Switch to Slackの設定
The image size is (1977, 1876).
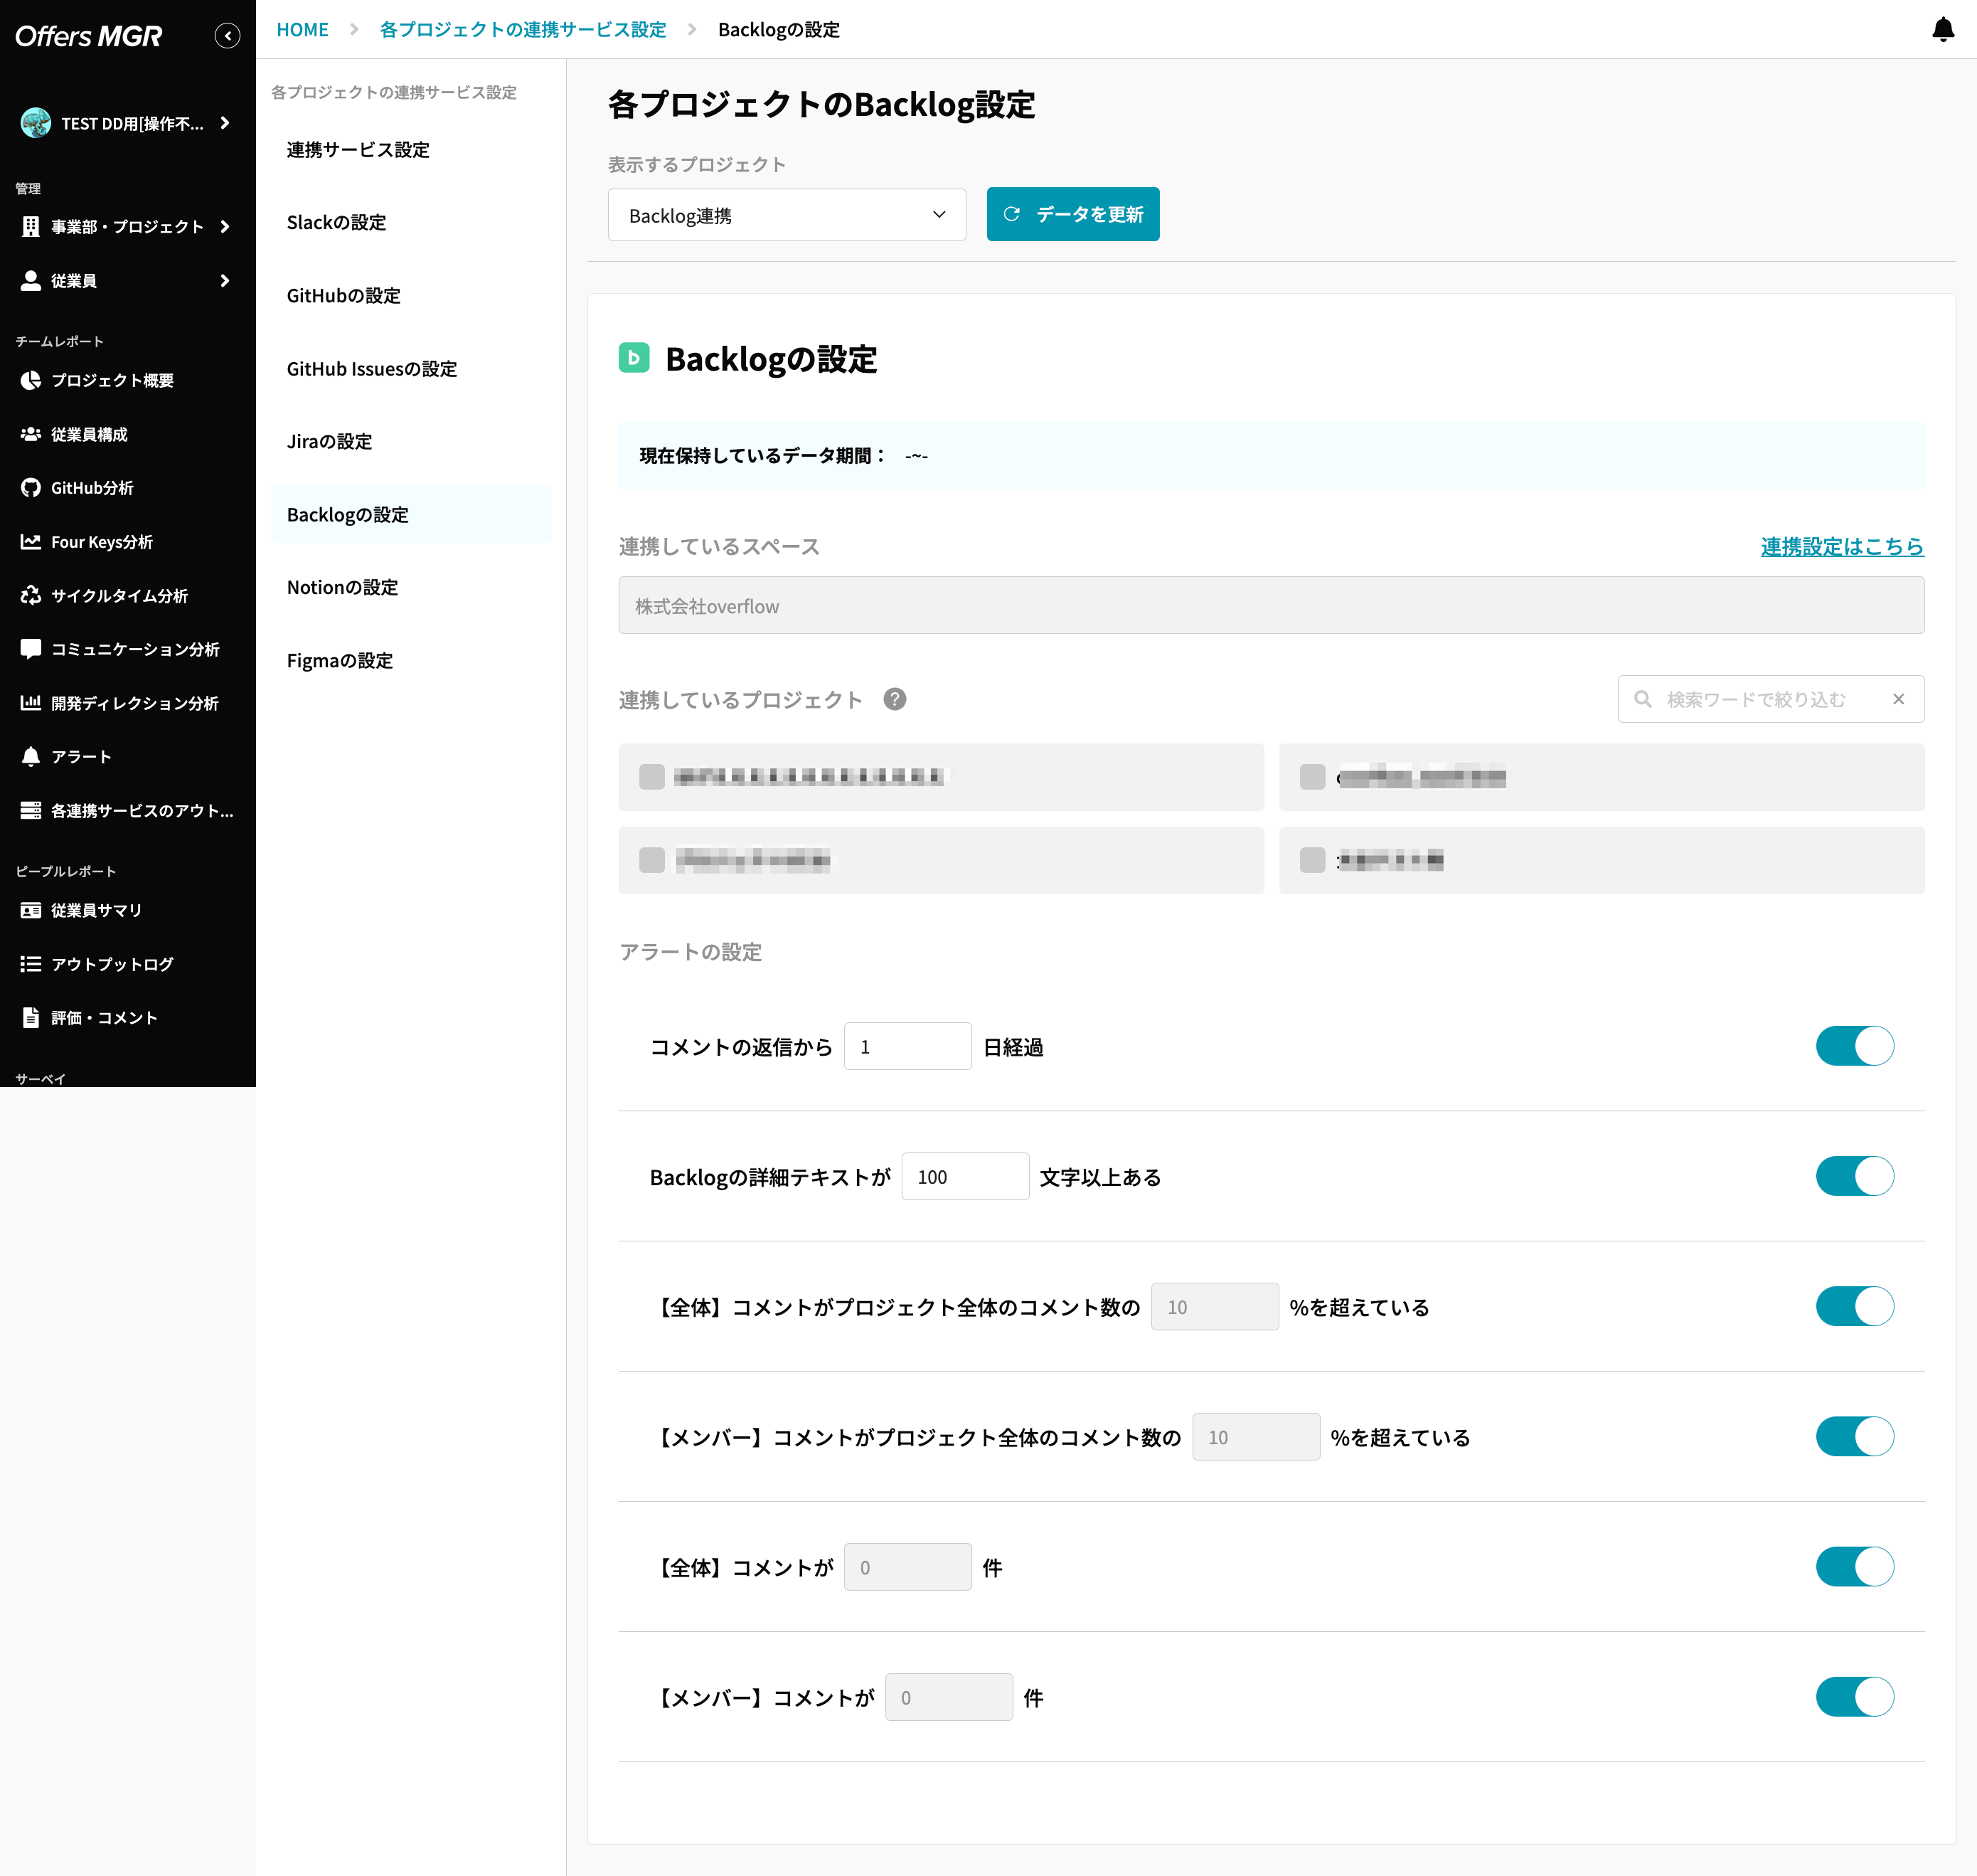pos(337,222)
